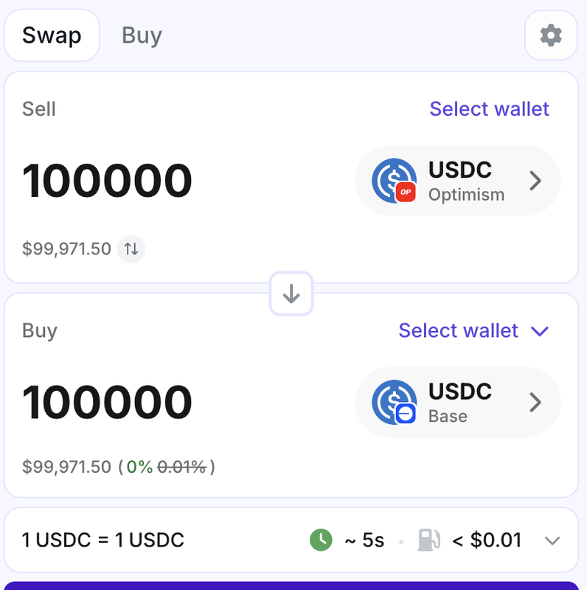
Task: Open the buy token selector chevron
Action: pyautogui.click(x=535, y=402)
